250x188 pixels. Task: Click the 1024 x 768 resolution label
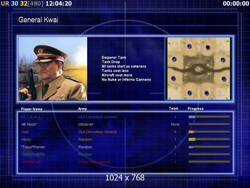(125, 178)
